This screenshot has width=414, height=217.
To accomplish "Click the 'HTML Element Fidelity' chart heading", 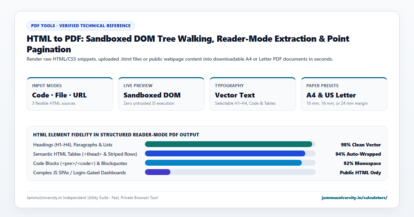I will click(x=116, y=135).
